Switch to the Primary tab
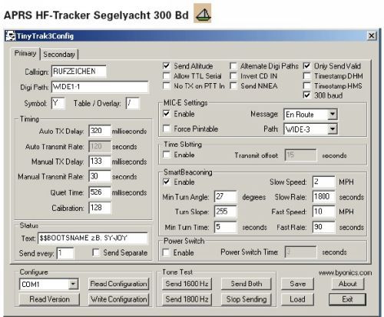The height and width of the screenshot is (317, 384). coord(25,53)
